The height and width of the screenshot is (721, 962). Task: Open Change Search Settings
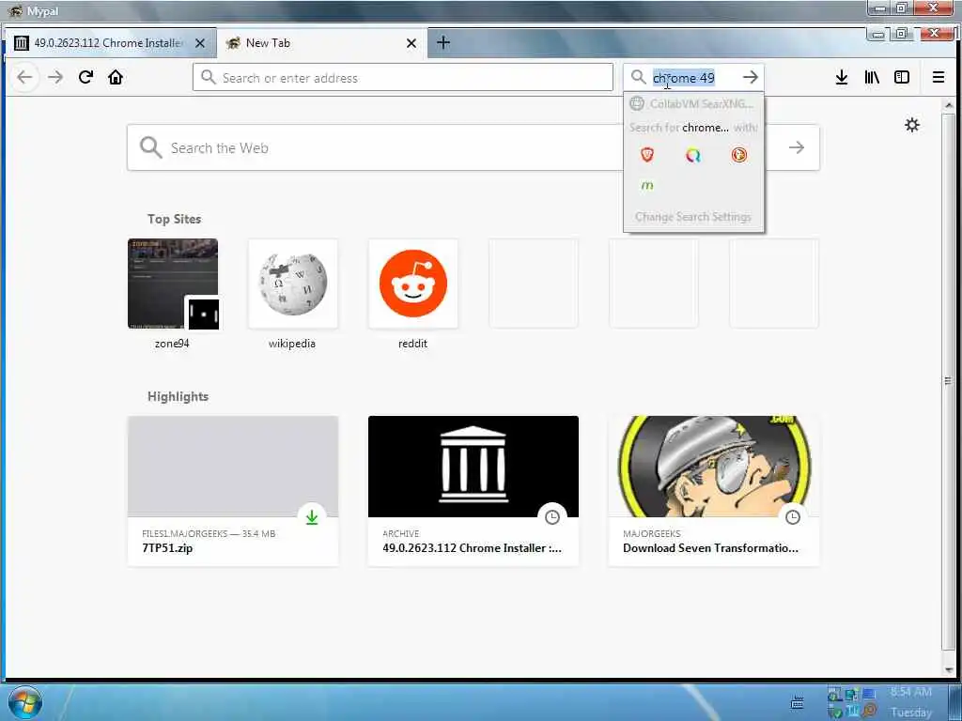693,217
